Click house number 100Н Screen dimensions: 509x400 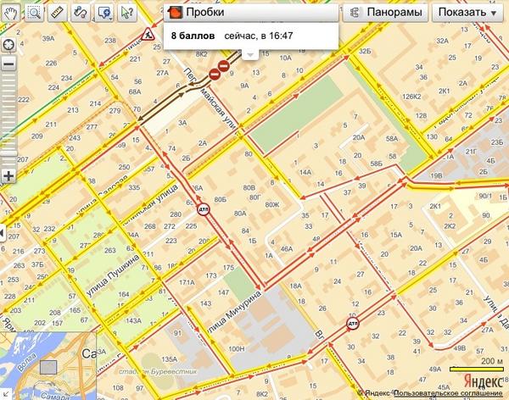(237, 349)
